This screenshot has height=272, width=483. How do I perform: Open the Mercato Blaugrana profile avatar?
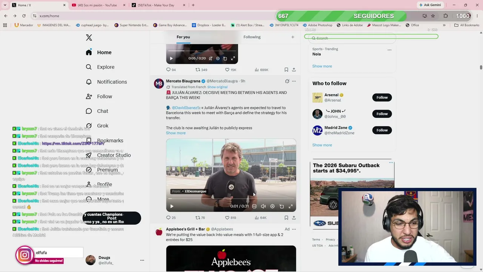[159, 83]
